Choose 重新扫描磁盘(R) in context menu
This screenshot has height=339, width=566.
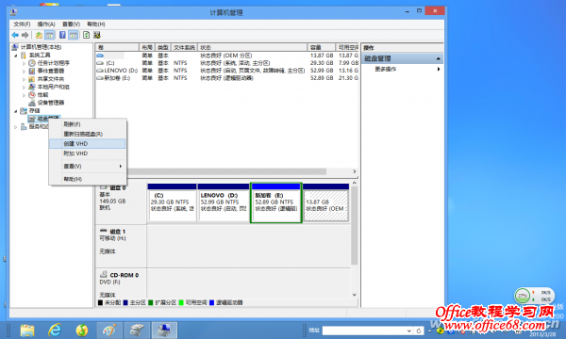[88, 134]
